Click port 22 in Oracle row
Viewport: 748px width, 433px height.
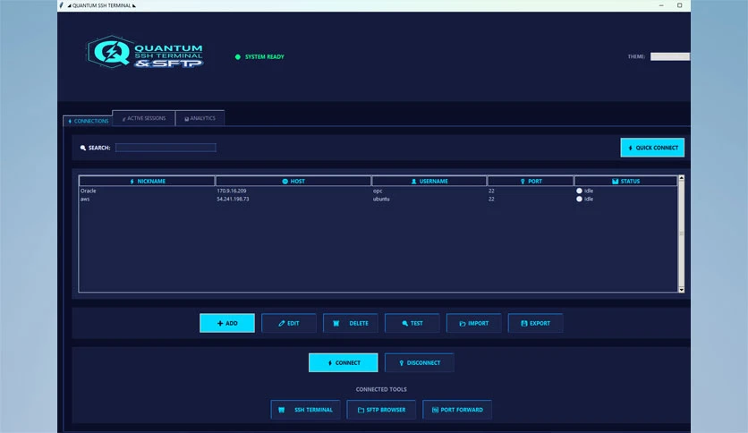click(491, 191)
